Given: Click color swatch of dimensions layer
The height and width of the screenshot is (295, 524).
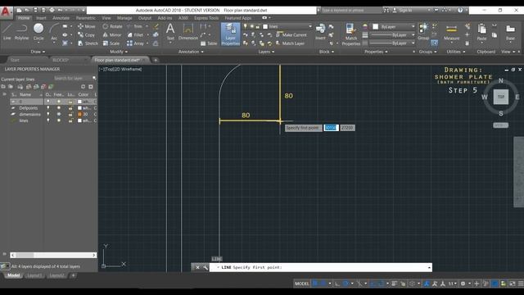Looking at the screenshot, I should [80, 115].
